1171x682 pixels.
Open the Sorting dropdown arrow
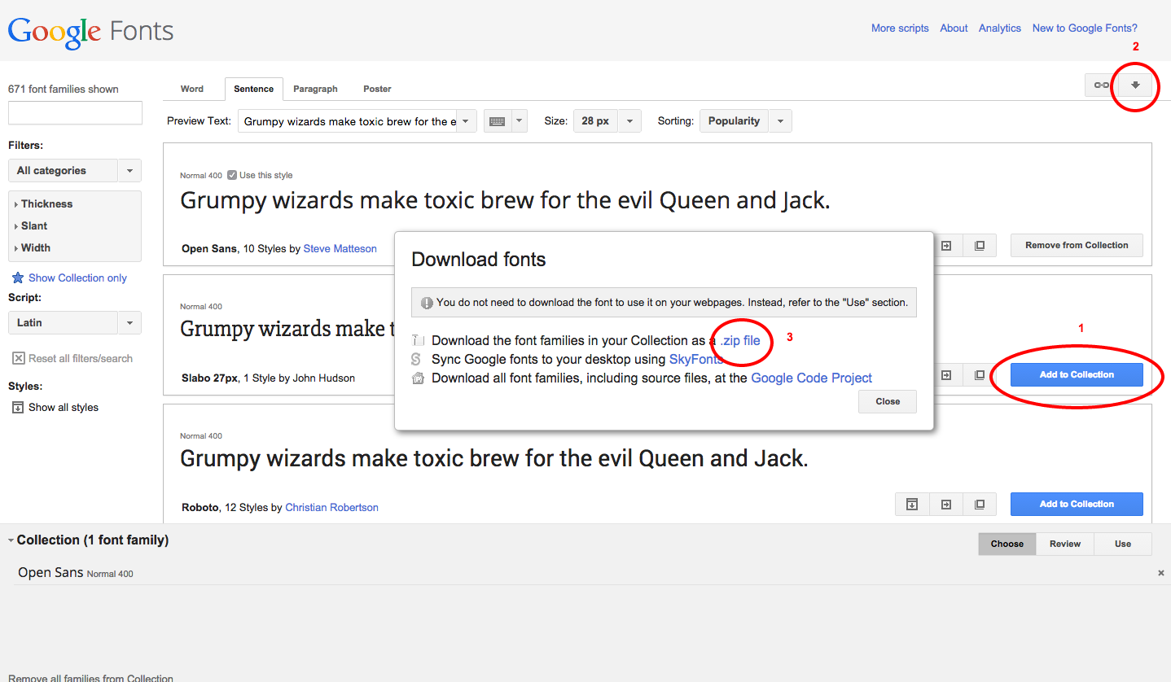[x=780, y=121]
